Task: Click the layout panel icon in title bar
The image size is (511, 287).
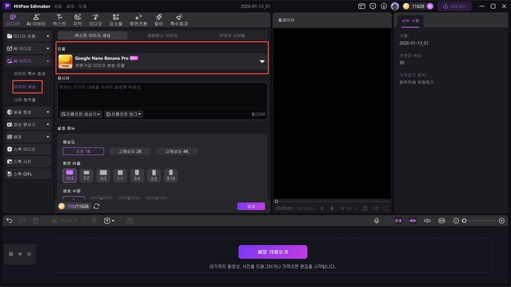Action: pos(362,6)
